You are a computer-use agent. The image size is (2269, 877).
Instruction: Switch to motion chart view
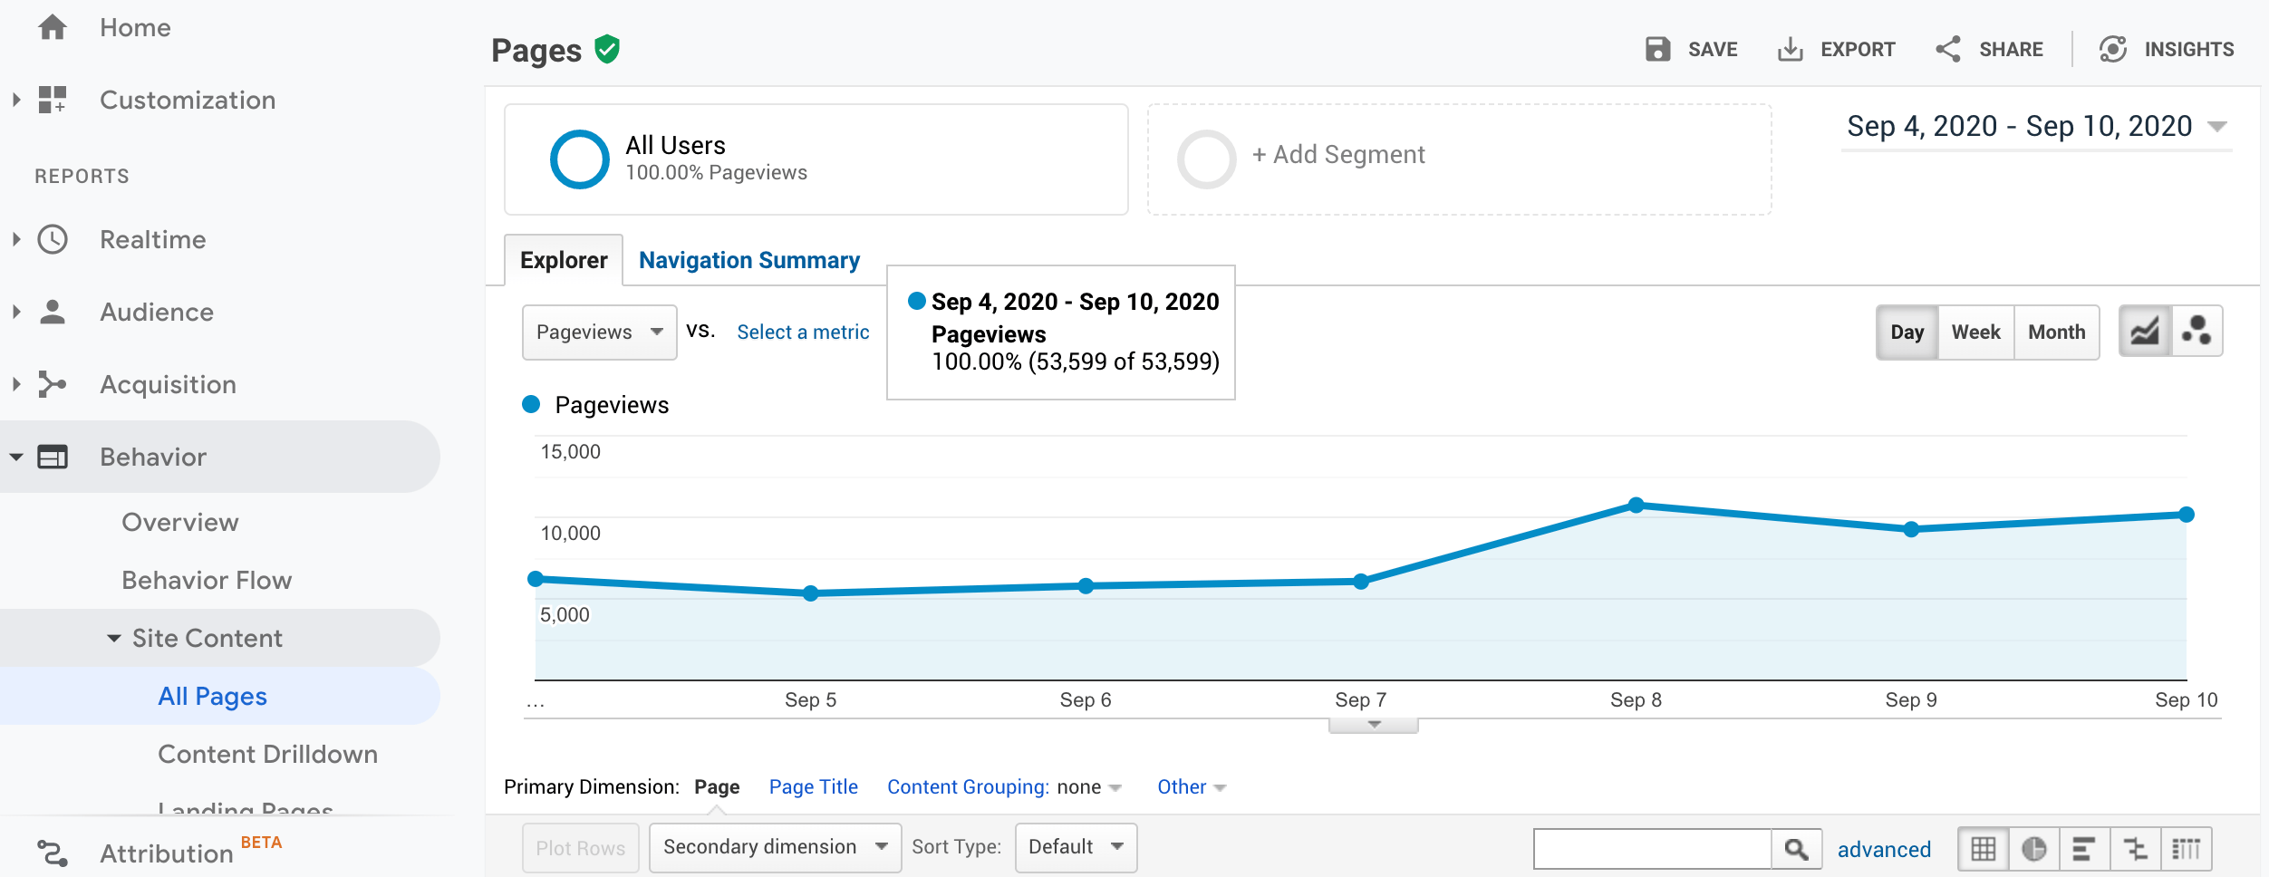point(2197,332)
